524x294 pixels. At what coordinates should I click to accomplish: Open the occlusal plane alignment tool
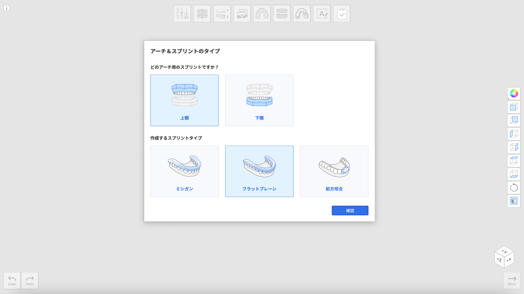[x=202, y=13]
